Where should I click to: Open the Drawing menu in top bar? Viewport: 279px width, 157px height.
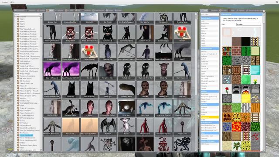[5, 2]
